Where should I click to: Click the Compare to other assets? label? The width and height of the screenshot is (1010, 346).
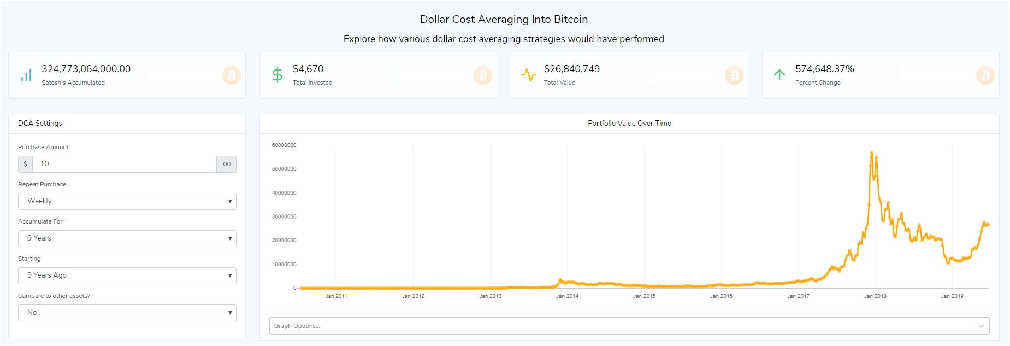click(x=54, y=296)
